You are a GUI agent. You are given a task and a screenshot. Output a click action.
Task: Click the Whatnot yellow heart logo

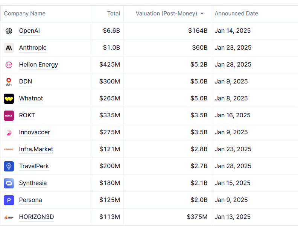coord(9,99)
